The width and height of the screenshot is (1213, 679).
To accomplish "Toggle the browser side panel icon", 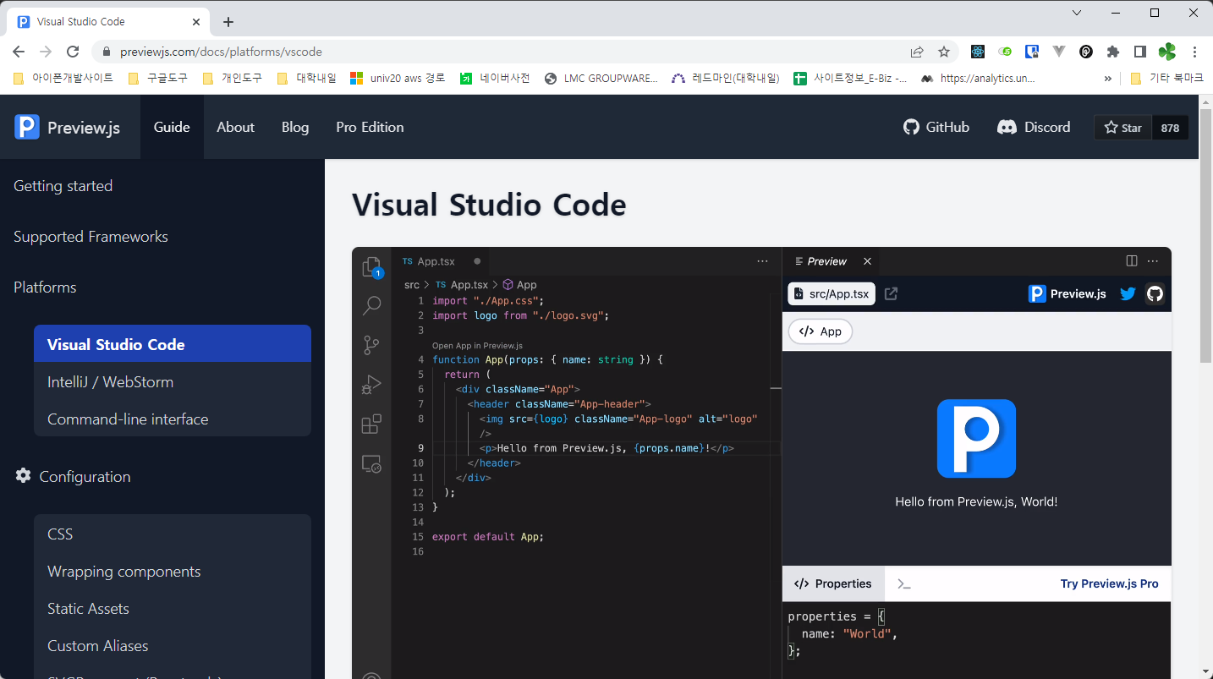I will (x=1140, y=52).
